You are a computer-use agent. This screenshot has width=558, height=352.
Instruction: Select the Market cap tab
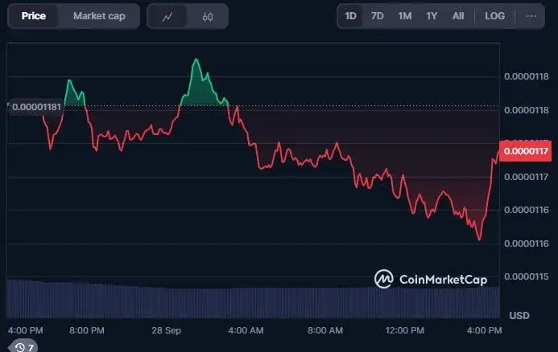pyautogui.click(x=99, y=16)
